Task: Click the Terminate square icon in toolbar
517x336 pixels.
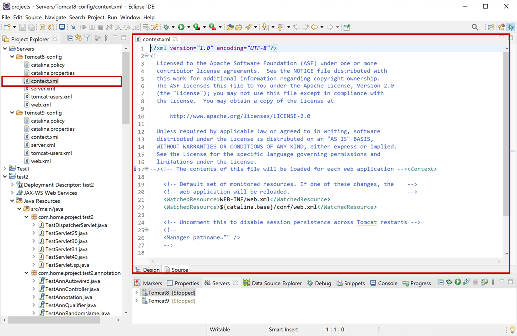Action: [x=101, y=27]
